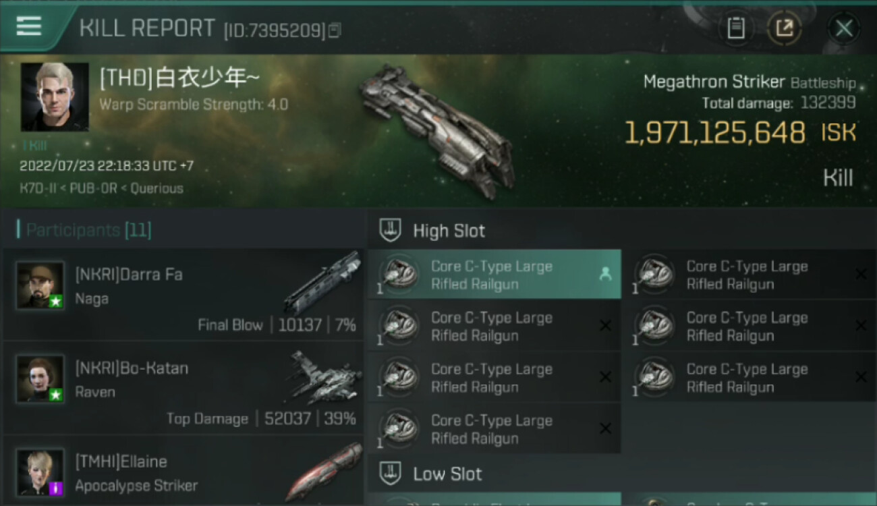Inspect the Raven ship image
This screenshot has width=877, height=506.
tap(324, 378)
